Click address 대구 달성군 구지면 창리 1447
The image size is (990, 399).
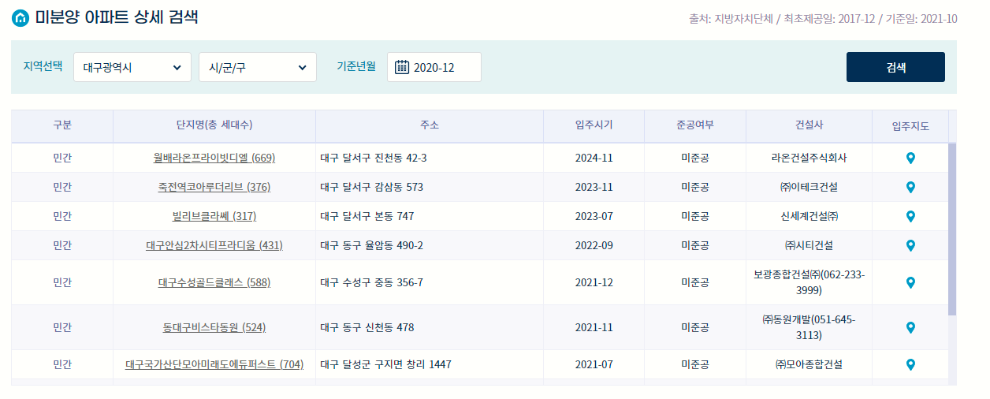click(x=386, y=364)
